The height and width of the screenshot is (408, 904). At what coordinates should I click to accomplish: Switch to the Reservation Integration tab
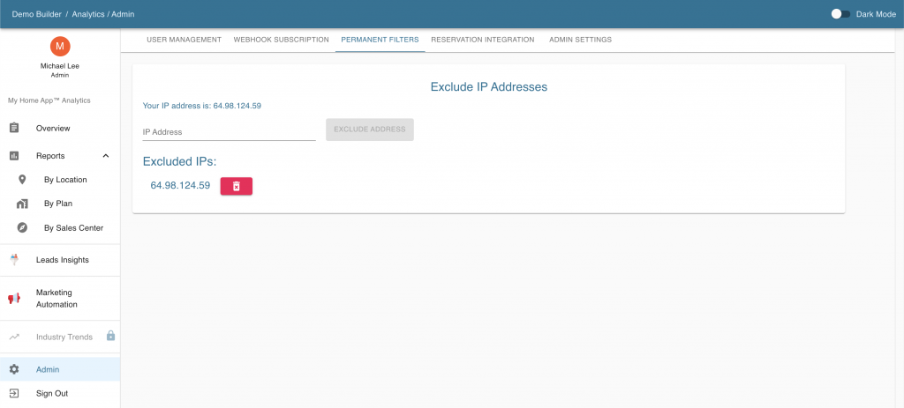pos(483,40)
